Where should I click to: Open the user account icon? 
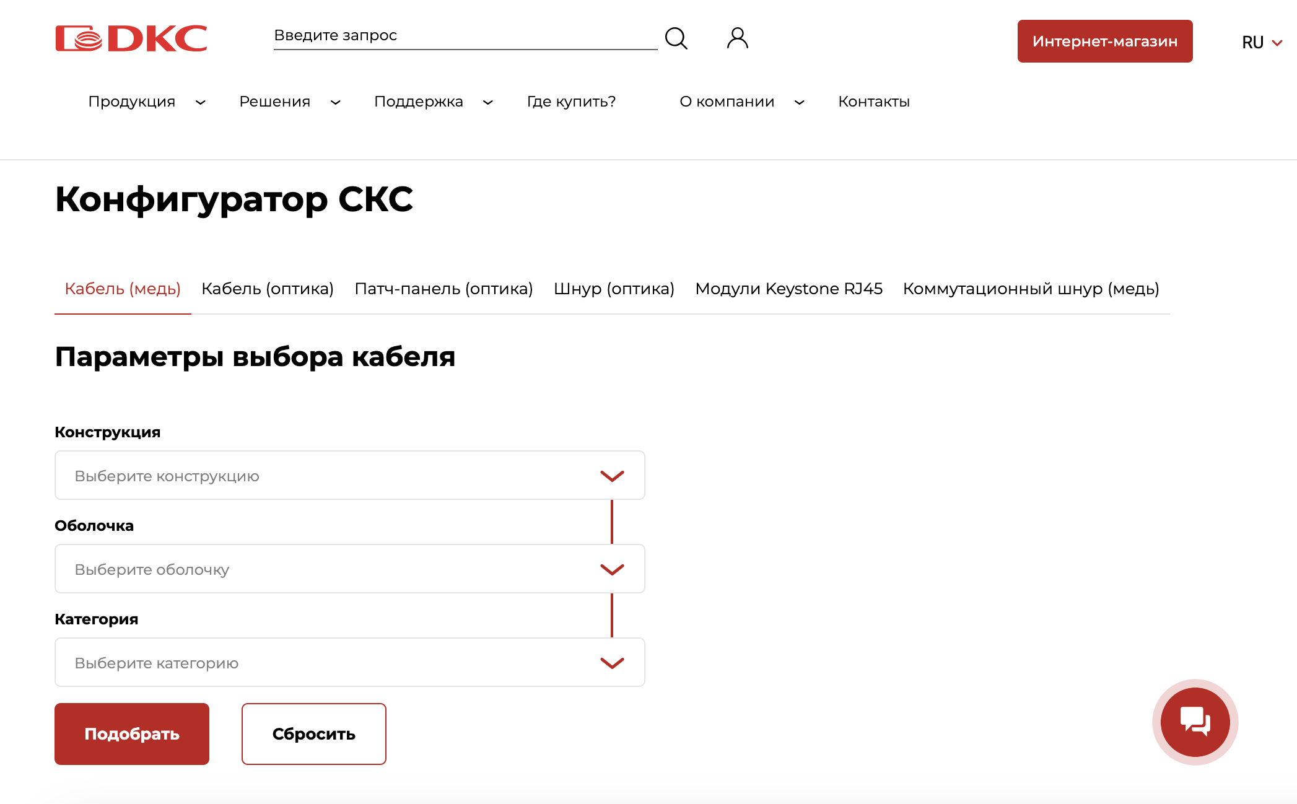click(x=737, y=38)
